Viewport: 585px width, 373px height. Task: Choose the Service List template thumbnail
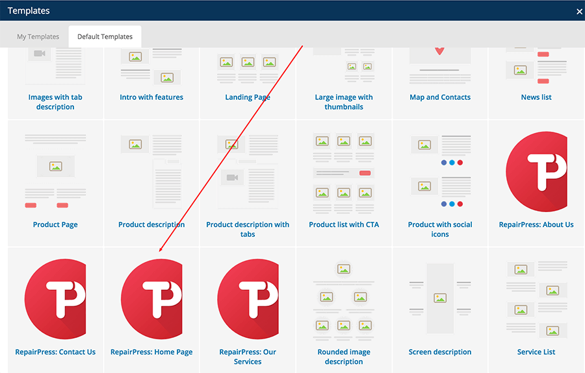point(536,299)
